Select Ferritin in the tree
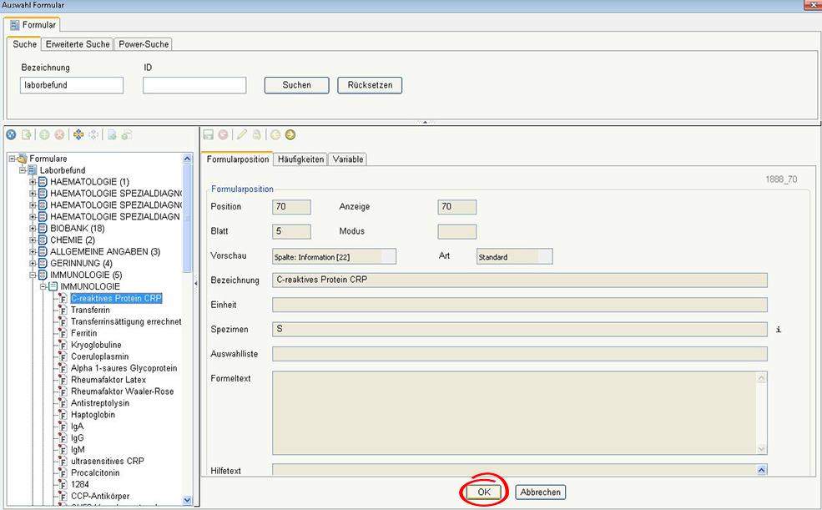 tap(85, 333)
